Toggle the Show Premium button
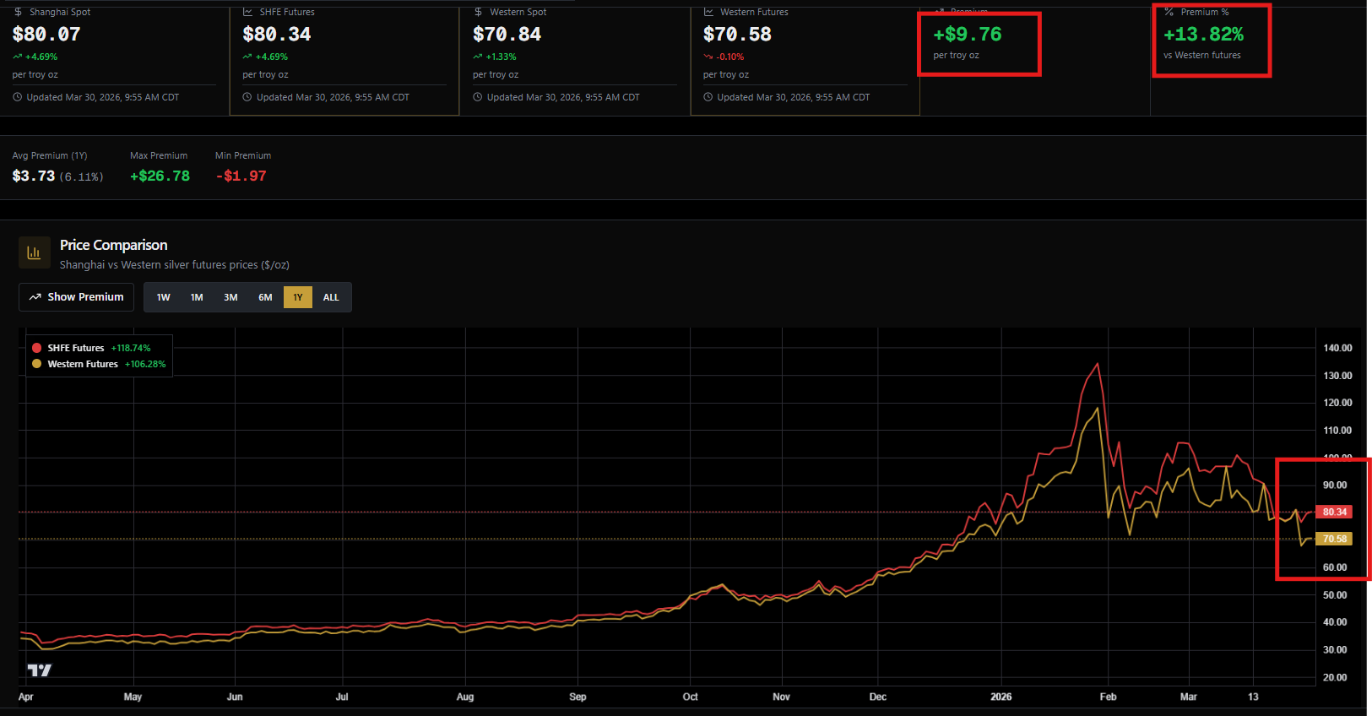The image size is (1372, 716). point(77,297)
